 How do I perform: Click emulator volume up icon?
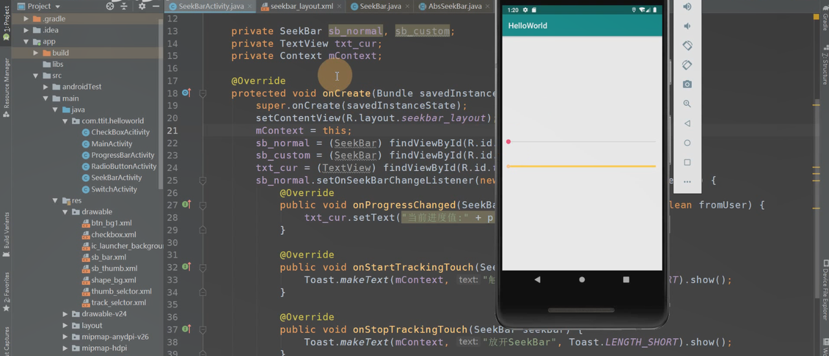coord(687,6)
